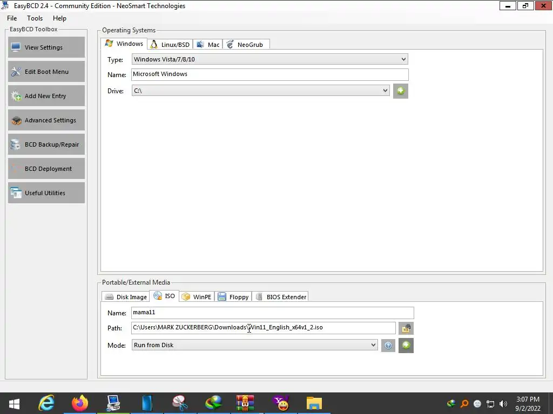Expand the Type dropdown for Windows Vista/7/8/10
Screen dimensions: 553x414
tap(270, 59)
